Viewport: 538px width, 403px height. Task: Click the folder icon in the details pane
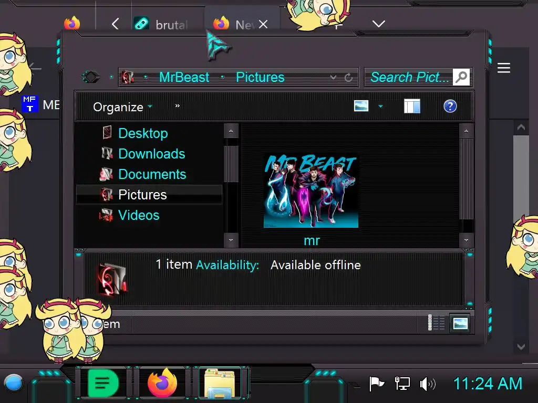click(112, 279)
